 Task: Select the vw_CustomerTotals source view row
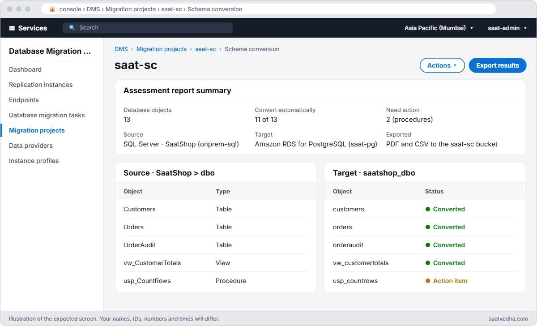click(x=216, y=263)
